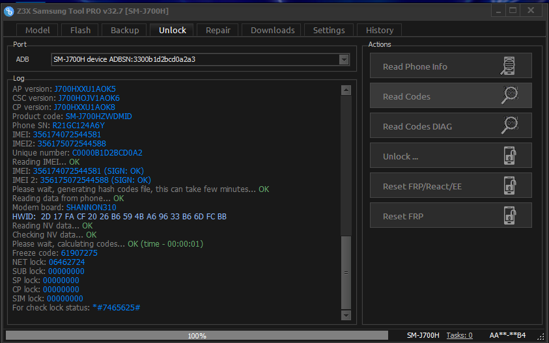Click the IMEI 2 SIGN: OK line
This screenshot has height=343, width=549.
(x=81, y=180)
